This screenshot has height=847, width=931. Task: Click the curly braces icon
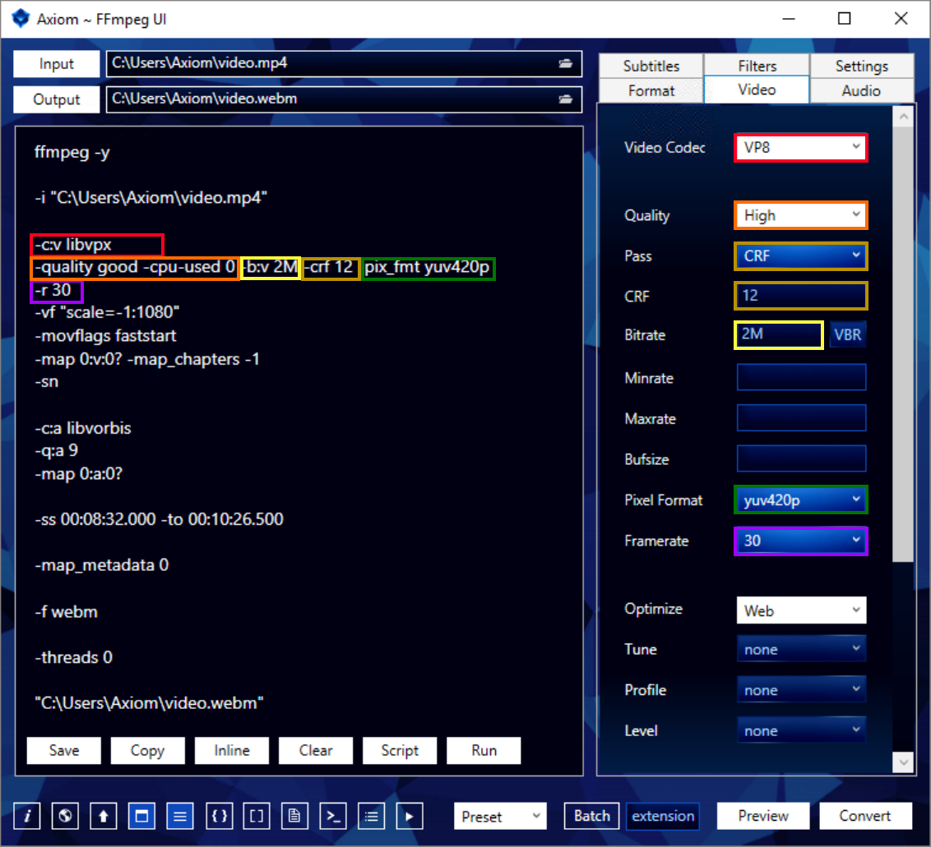(x=219, y=816)
